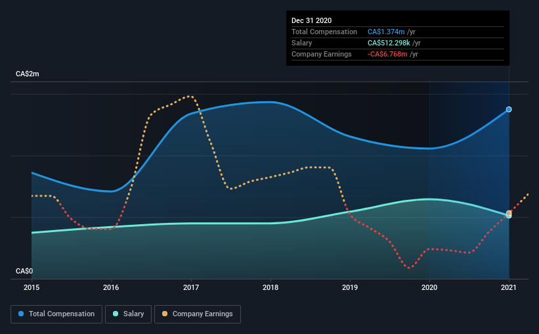Click the 2015 x-axis label
This screenshot has height=334, width=539.
(x=32, y=287)
